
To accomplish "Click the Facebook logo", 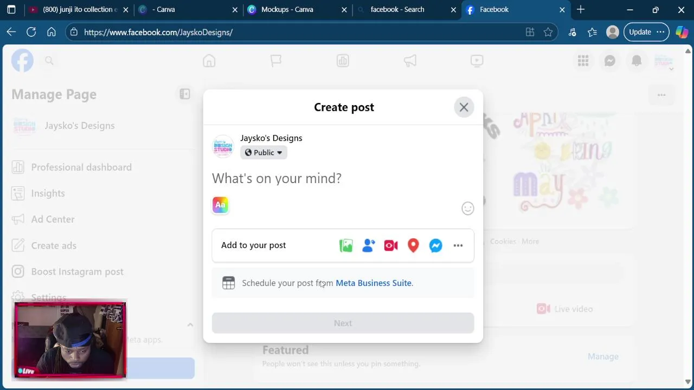I will (x=22, y=61).
